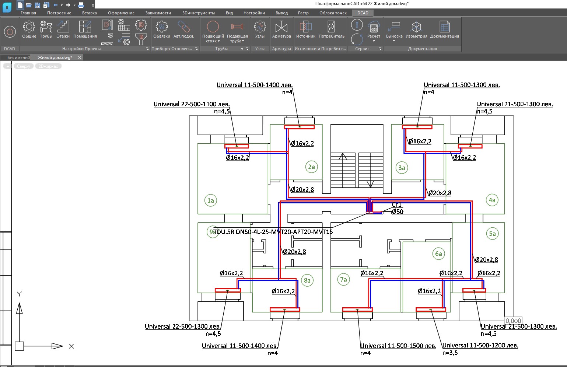
Task: Expand the Трубы panel title dropdown
Action: click(x=242, y=49)
